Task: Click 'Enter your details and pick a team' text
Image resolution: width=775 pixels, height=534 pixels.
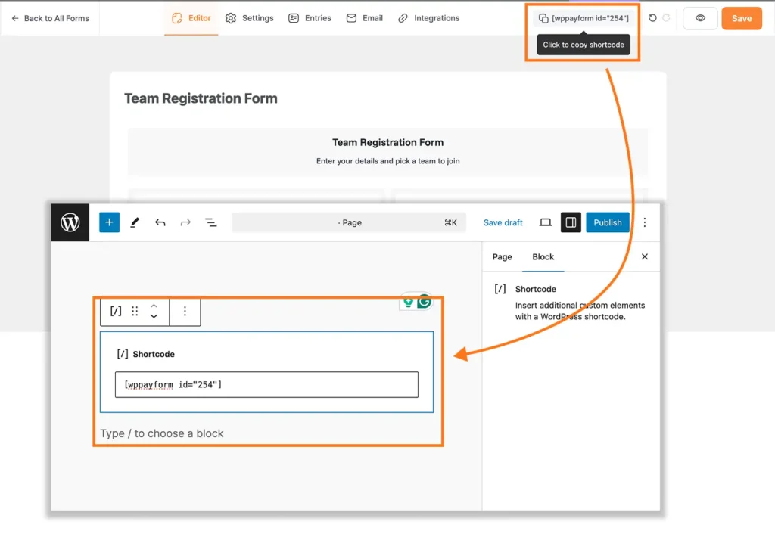Action: (x=388, y=161)
